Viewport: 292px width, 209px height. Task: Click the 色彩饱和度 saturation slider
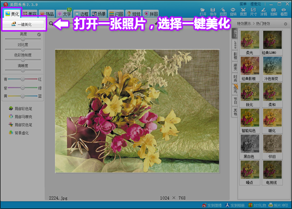click(23, 60)
